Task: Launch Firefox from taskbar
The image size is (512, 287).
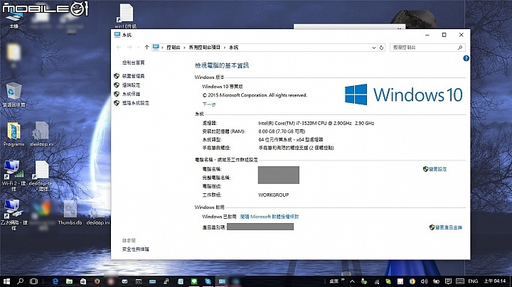Action: [97, 281]
